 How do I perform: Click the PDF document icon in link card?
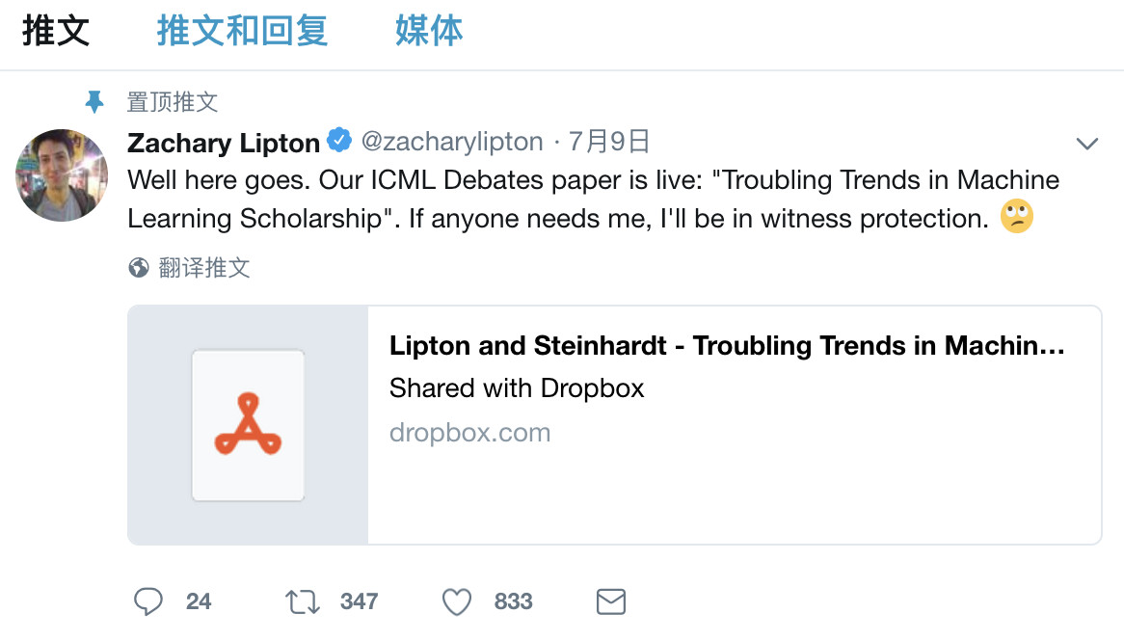pyautogui.click(x=248, y=425)
